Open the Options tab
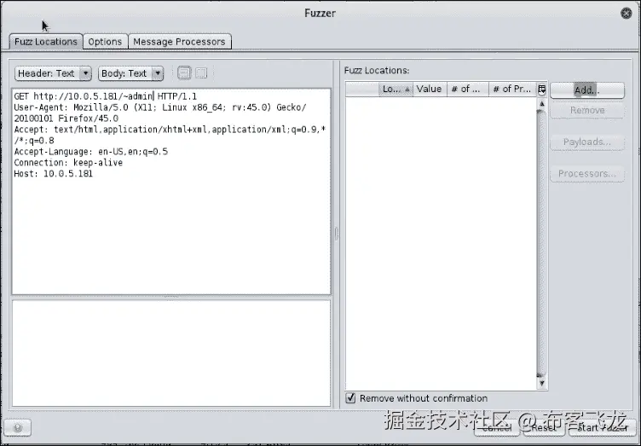Viewport: 641px width, 446px height. (105, 42)
